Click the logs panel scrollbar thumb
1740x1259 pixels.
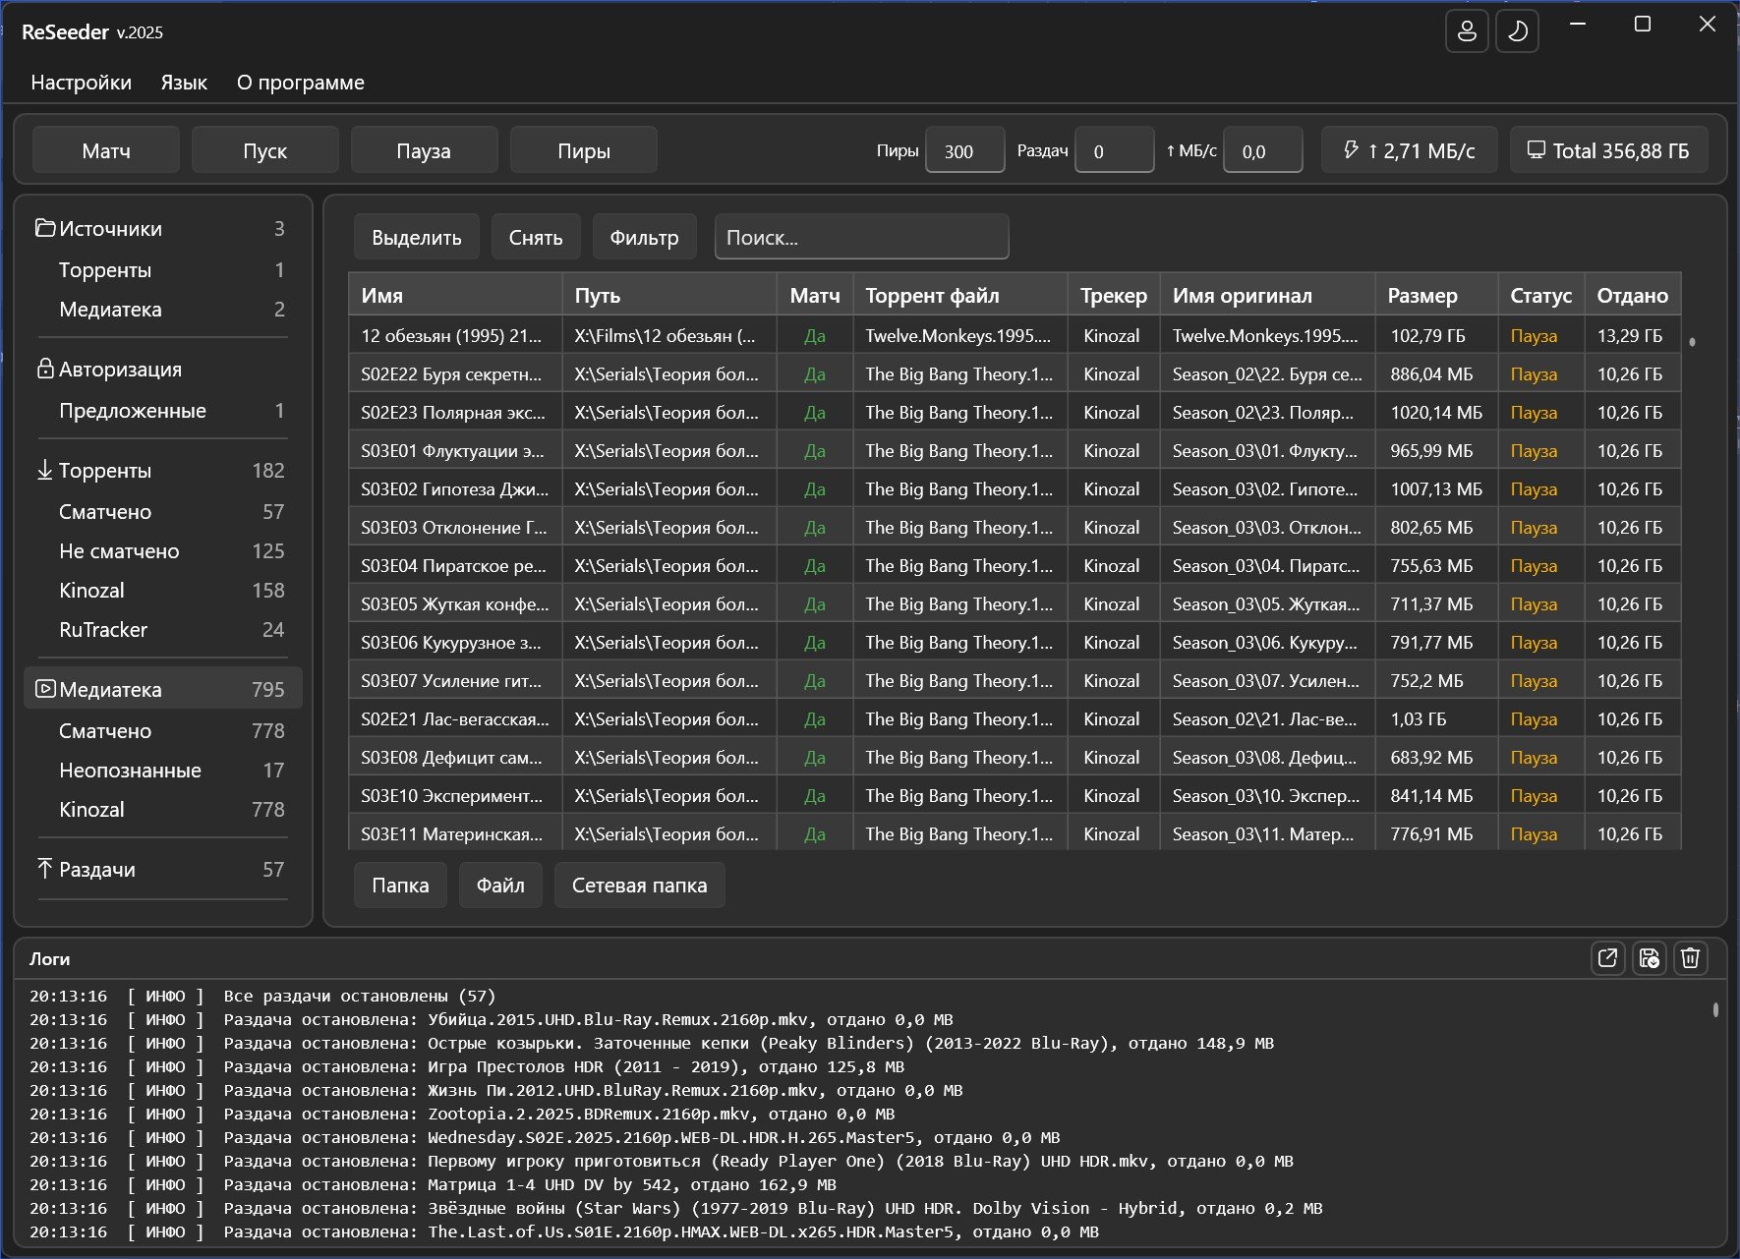coord(1715,1009)
